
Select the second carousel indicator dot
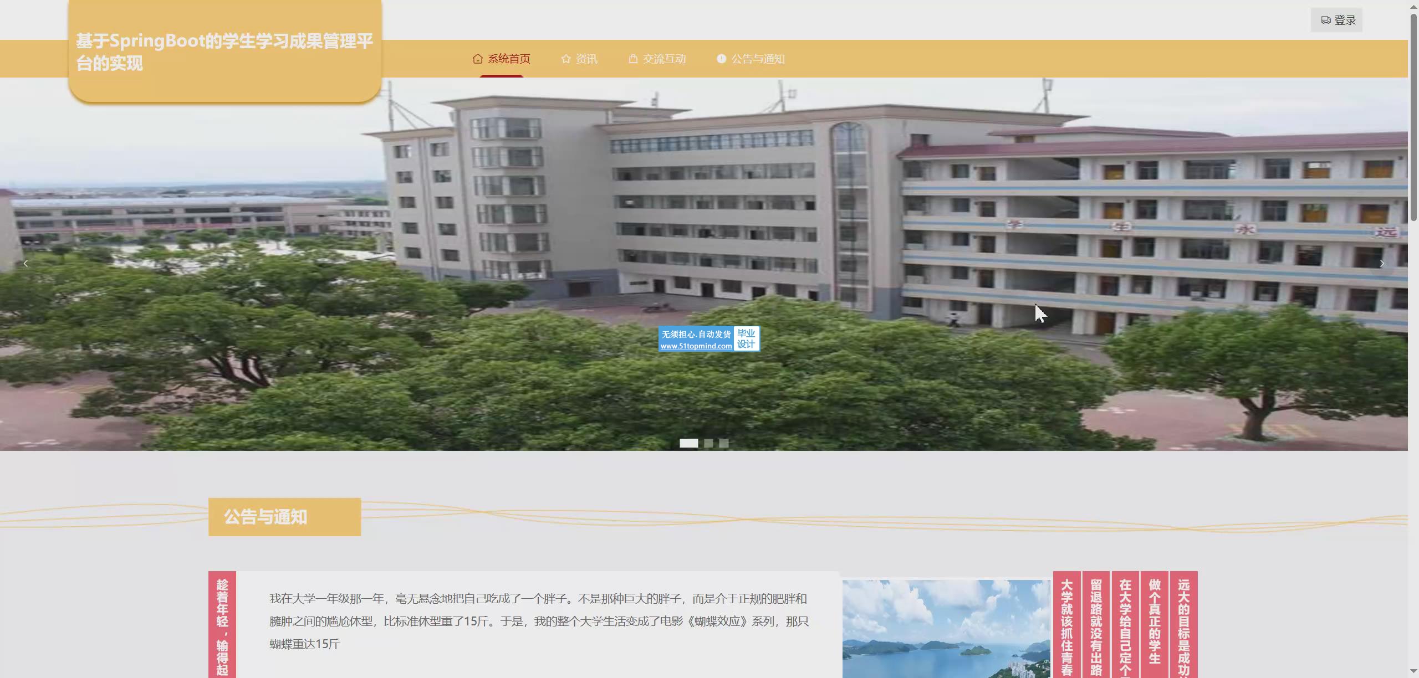(708, 443)
